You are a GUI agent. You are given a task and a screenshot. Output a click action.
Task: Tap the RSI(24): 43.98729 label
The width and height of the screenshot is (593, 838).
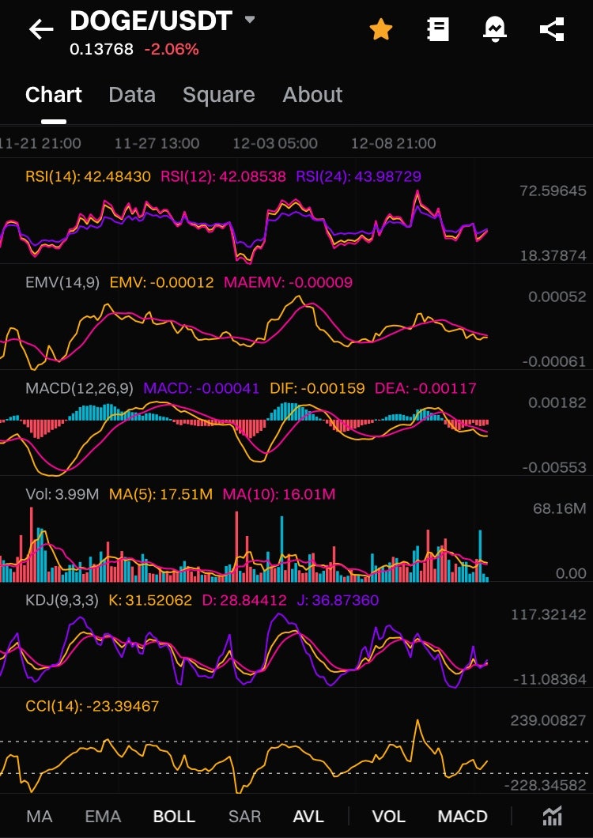pyautogui.click(x=359, y=176)
